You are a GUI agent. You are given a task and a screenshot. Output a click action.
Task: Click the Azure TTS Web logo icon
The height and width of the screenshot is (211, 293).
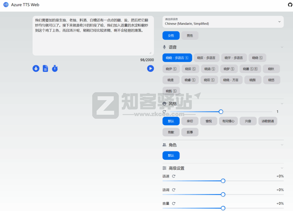point(5,5)
